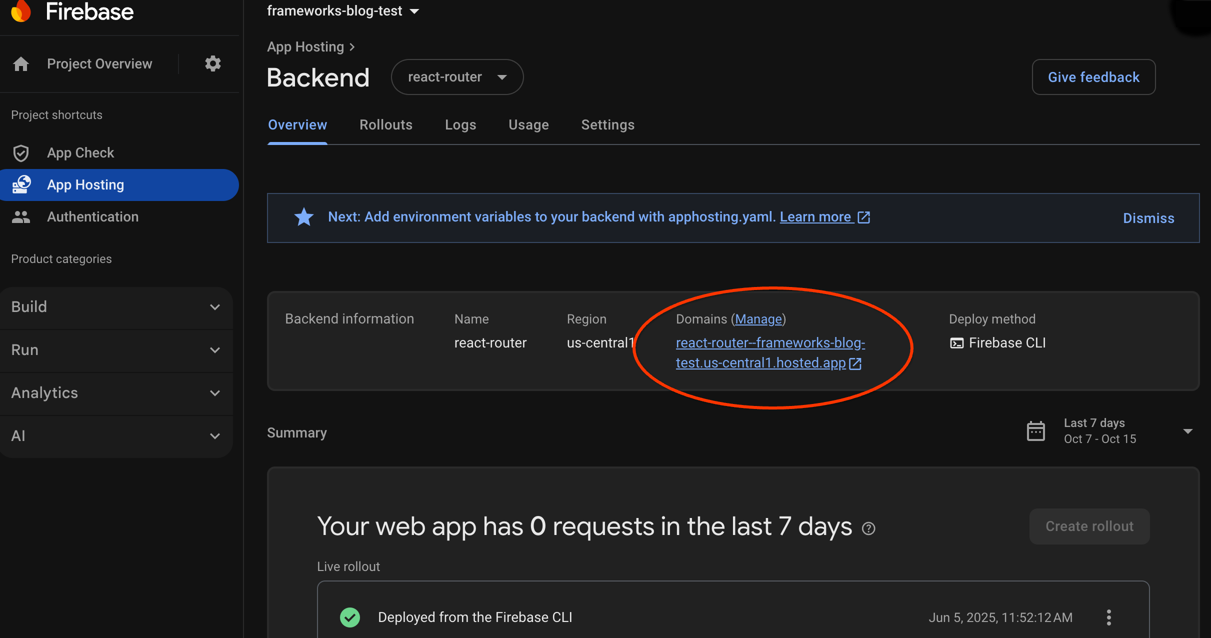
Task: Click the star icon in the tip banner
Action: [x=304, y=217]
